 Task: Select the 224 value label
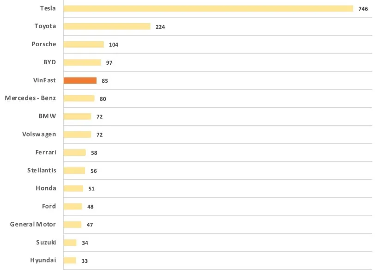point(160,27)
